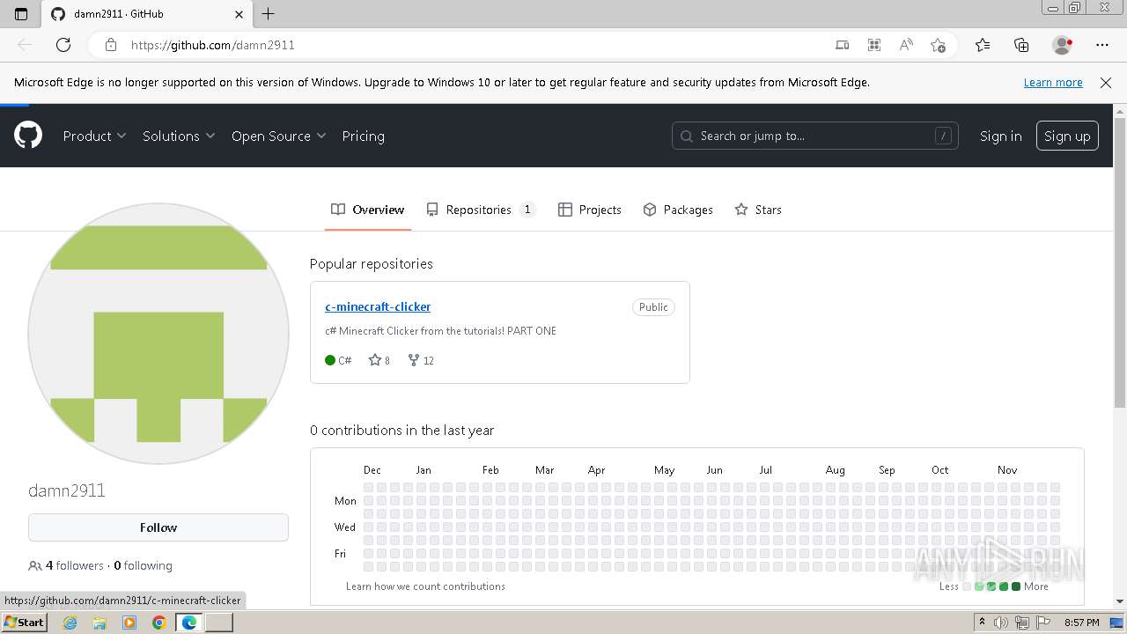The image size is (1127, 634).
Task: Click the darkest green contribution legend square
Action: pyautogui.click(x=1016, y=586)
